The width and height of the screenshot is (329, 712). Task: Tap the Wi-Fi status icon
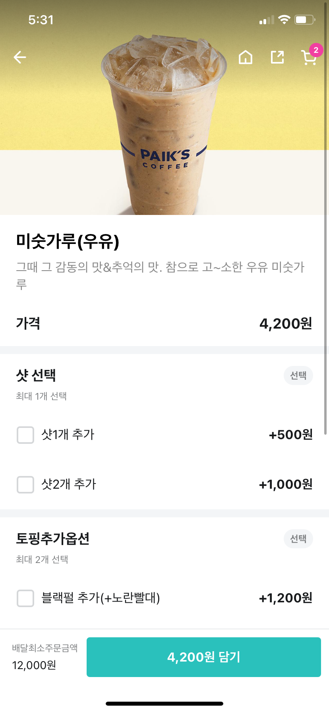(284, 19)
